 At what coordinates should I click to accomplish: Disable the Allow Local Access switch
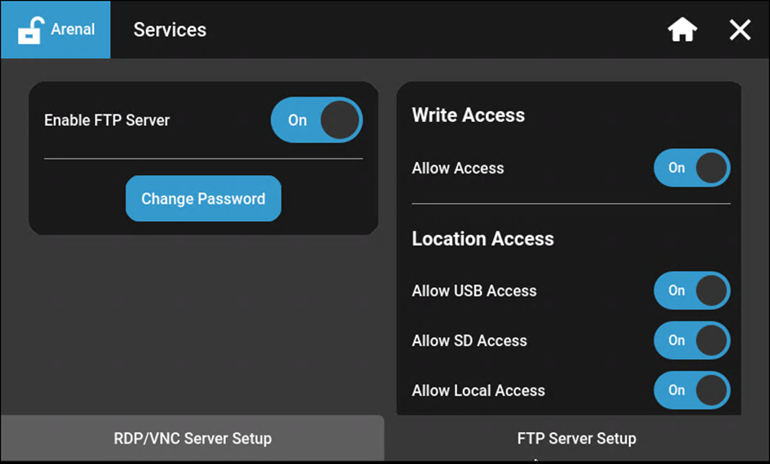click(x=691, y=390)
